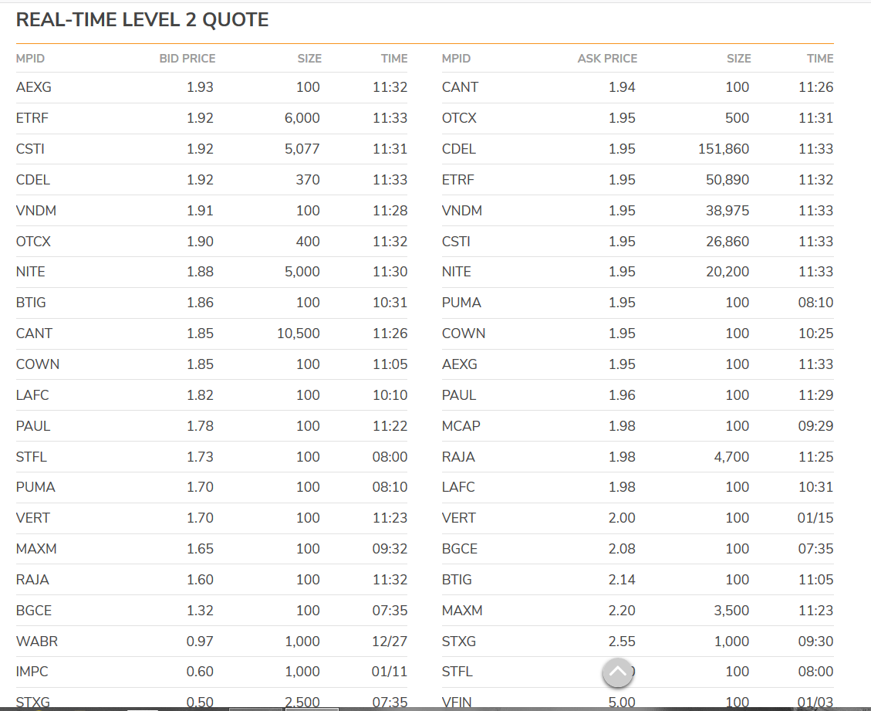Click the 1.93 bid price for AEXG
The image size is (871, 711).
(x=200, y=87)
